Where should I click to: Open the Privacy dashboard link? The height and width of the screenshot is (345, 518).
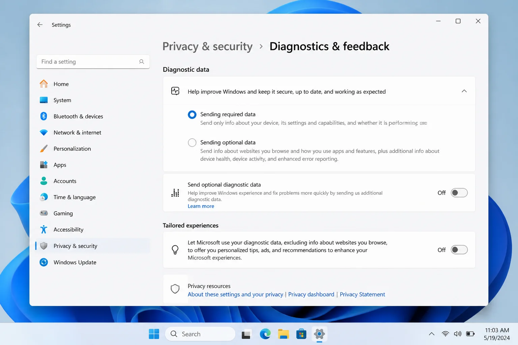[x=311, y=294]
